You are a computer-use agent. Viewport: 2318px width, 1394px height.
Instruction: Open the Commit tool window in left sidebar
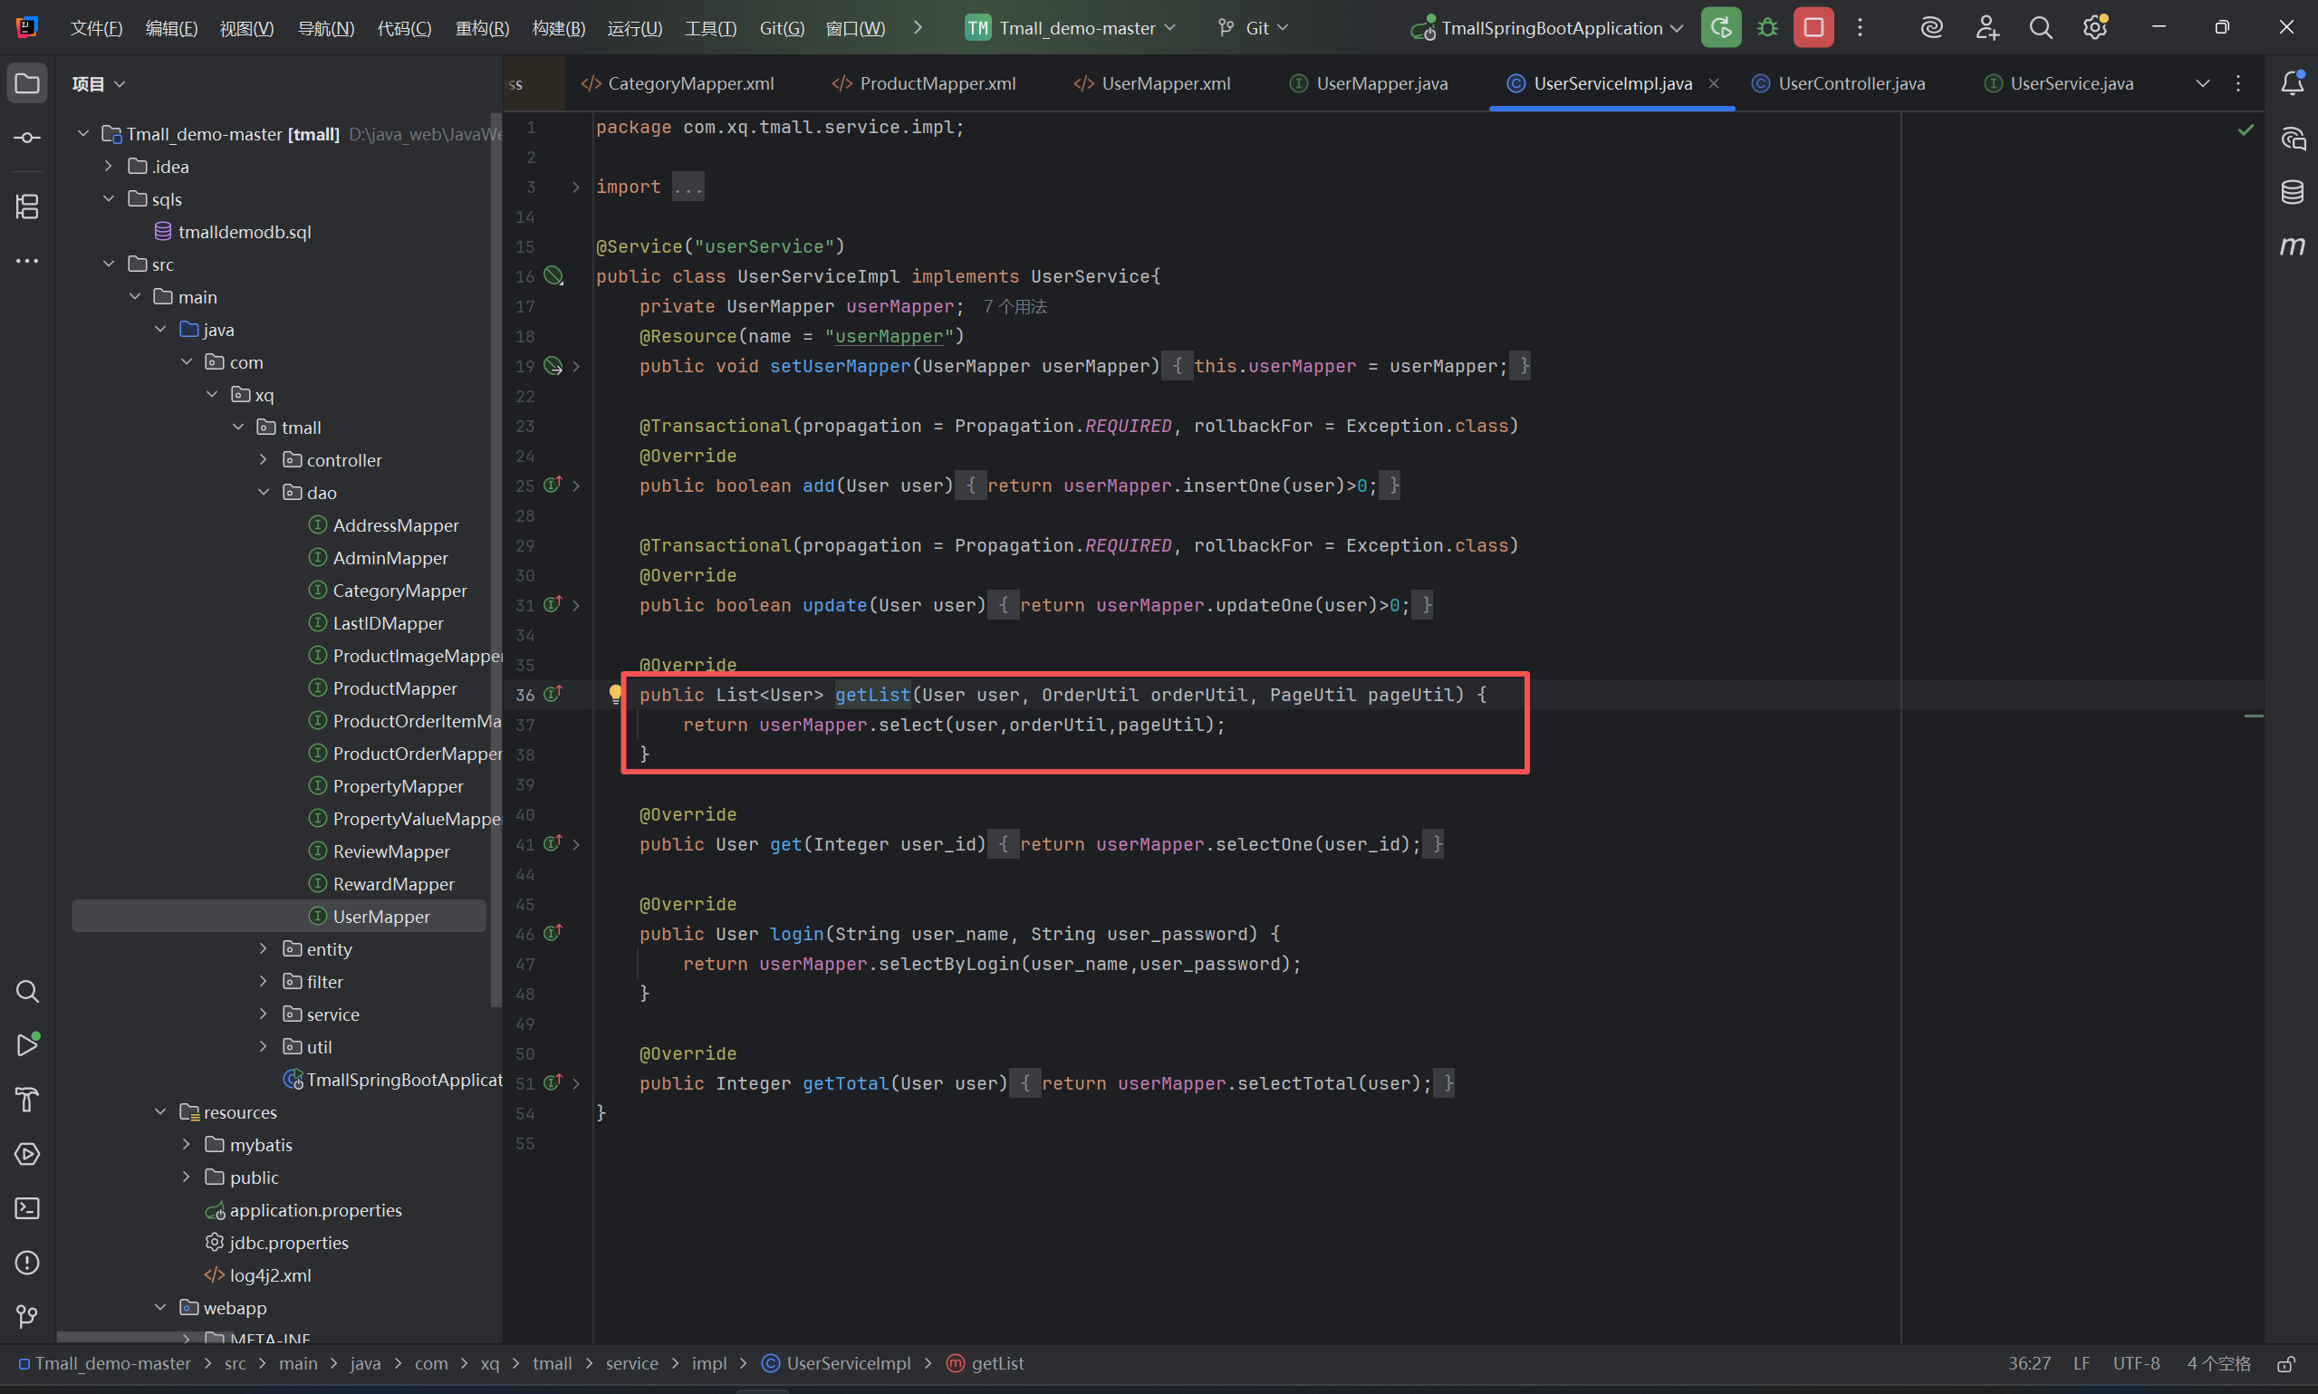pos(27,138)
